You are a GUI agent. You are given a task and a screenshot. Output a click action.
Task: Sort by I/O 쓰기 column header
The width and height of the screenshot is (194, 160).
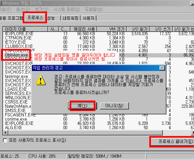point(161,29)
